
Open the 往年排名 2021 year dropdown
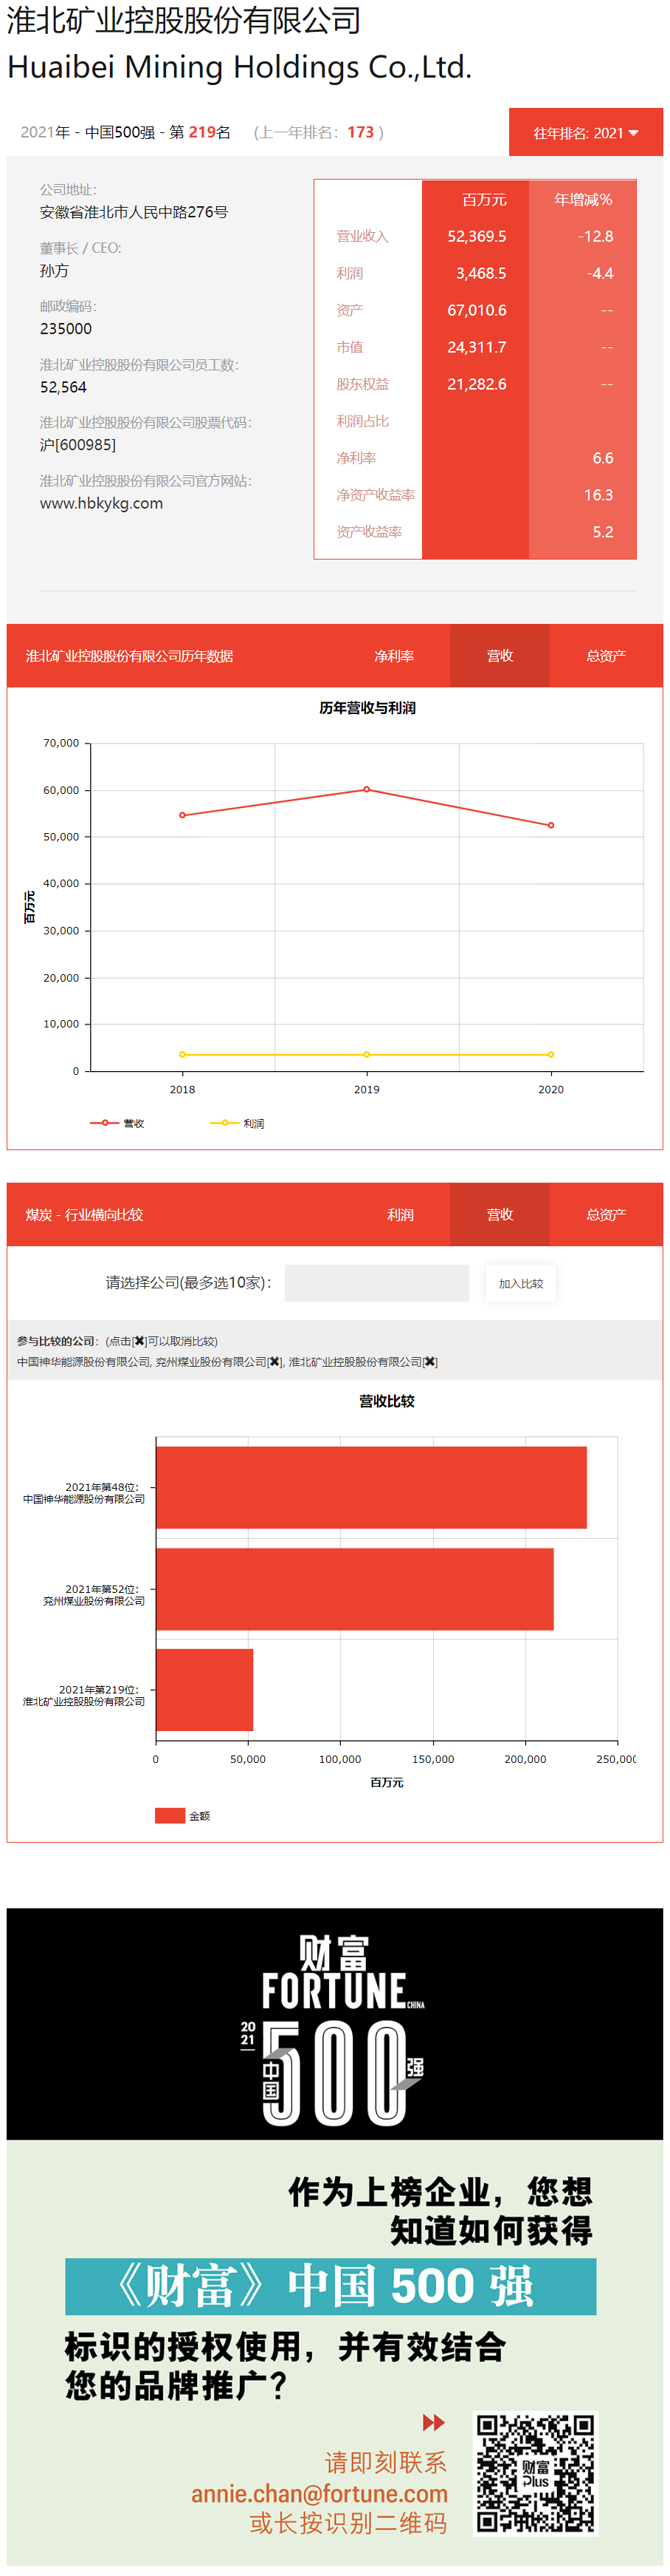[x=585, y=132]
